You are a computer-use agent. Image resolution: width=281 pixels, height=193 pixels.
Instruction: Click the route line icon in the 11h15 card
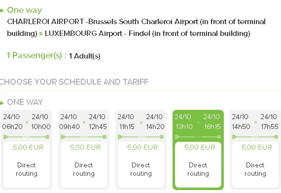(x=140, y=137)
